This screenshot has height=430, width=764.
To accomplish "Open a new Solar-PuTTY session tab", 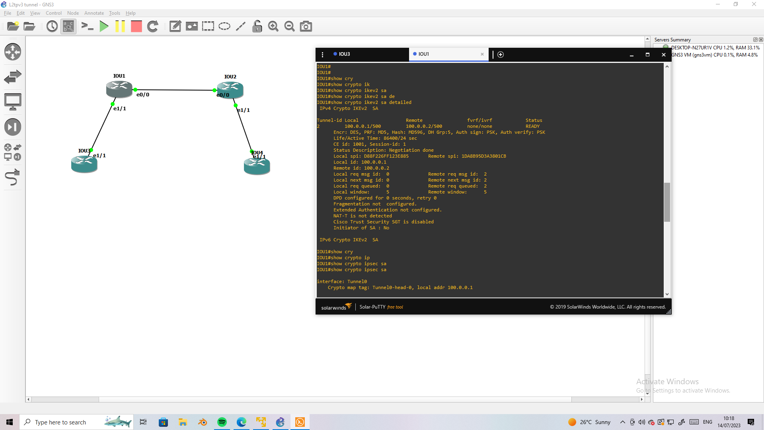I will [500, 54].
